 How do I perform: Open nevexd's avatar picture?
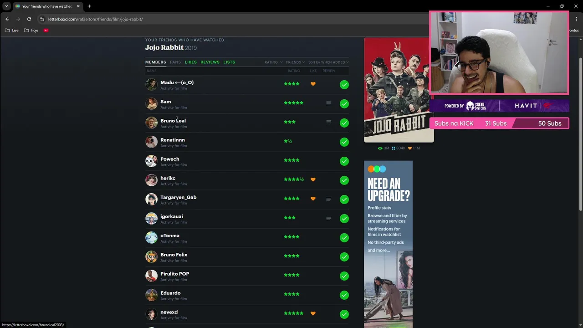point(151,314)
